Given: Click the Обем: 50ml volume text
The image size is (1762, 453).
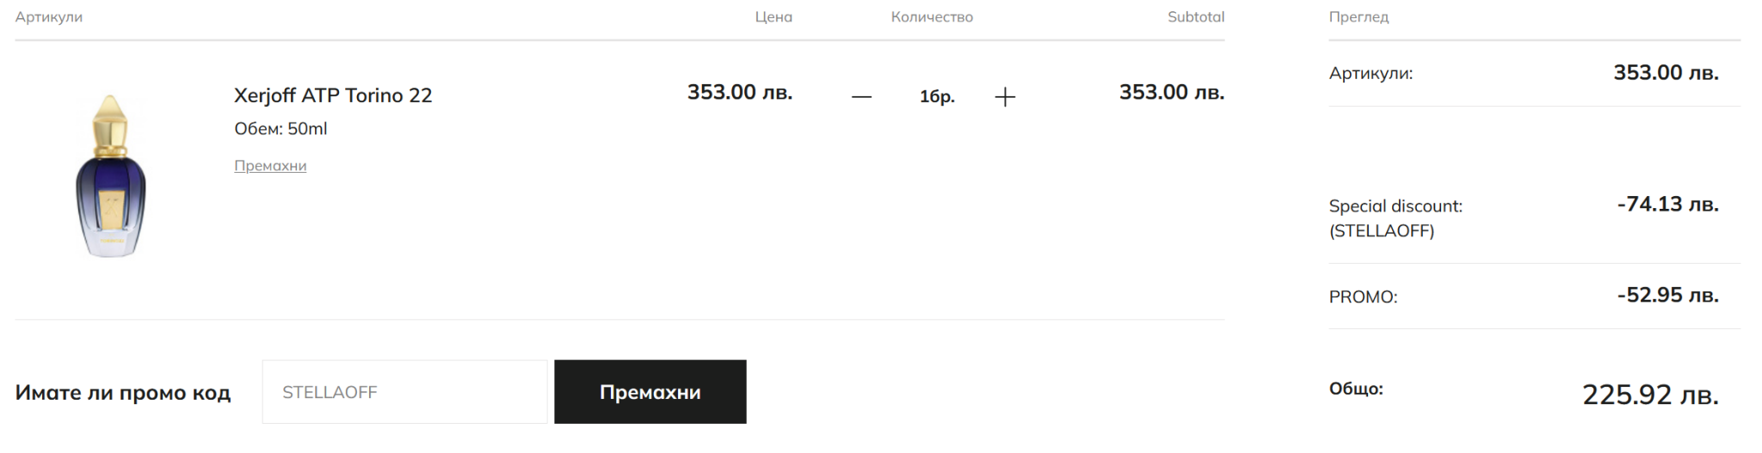Looking at the screenshot, I should point(280,129).
